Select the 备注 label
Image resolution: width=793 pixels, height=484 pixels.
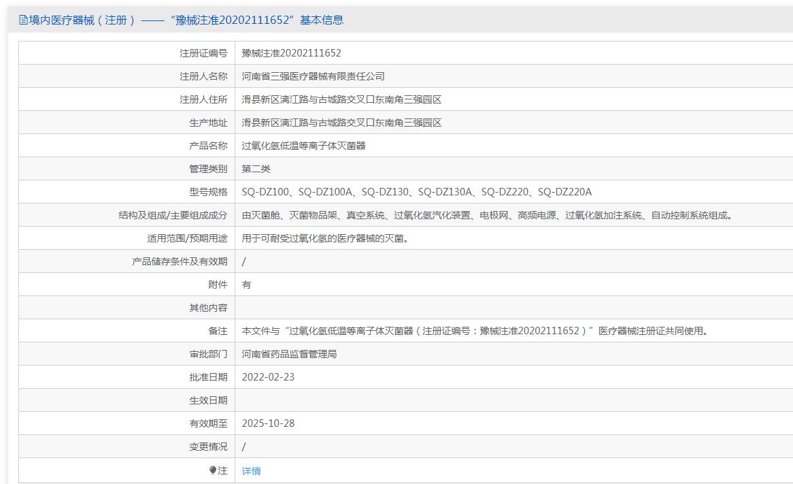tap(218, 331)
